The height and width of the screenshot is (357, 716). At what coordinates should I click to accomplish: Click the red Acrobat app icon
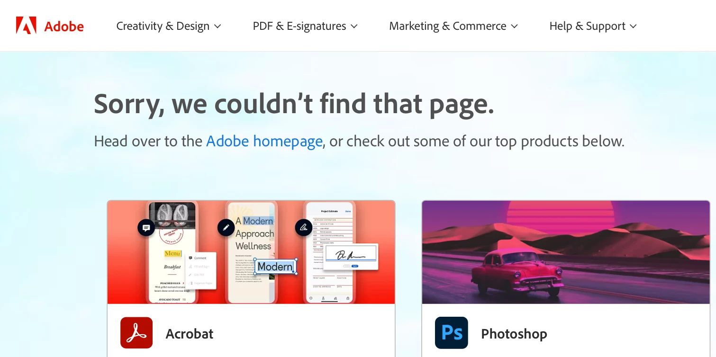point(136,333)
